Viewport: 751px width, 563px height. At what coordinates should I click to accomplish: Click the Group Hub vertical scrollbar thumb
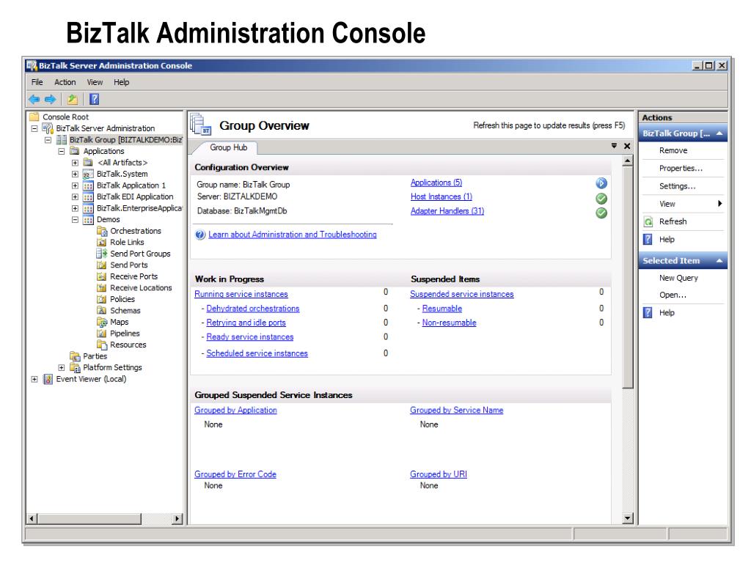[628, 278]
